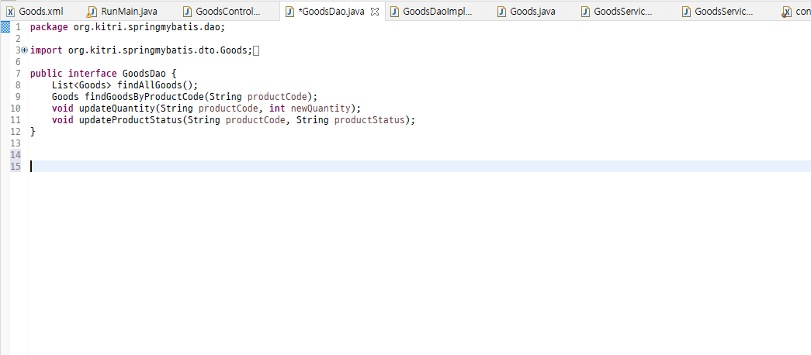
Task: Click line number 10 in the gutter
Action: pos(16,108)
